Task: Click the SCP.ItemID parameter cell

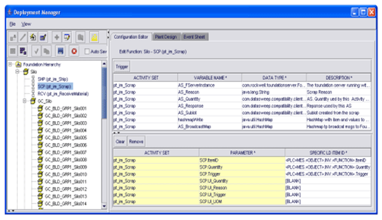Action: coord(242,160)
